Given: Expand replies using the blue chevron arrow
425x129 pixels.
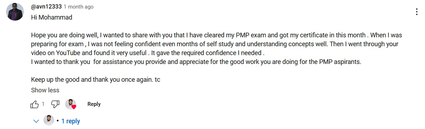Looking at the screenshot, I should (36, 121).
